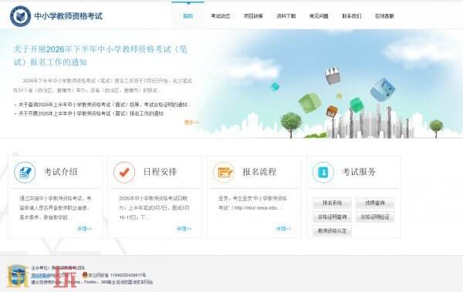This screenshot has width=463, height=292.
Task: Click the orange 更多 link under notices
Action: pyautogui.click(x=191, y=122)
